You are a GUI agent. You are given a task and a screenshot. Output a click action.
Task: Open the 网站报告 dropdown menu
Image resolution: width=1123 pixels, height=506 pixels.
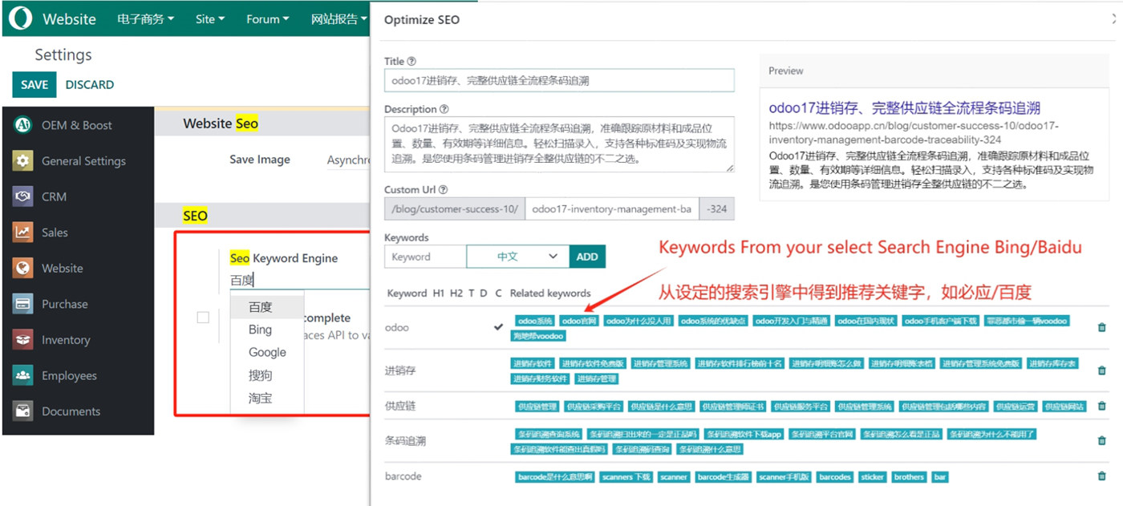(339, 19)
